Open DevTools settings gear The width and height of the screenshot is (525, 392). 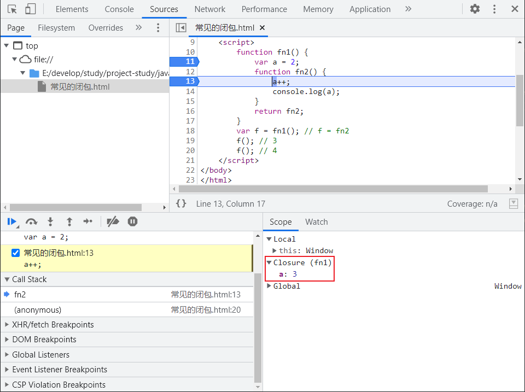[x=475, y=9]
